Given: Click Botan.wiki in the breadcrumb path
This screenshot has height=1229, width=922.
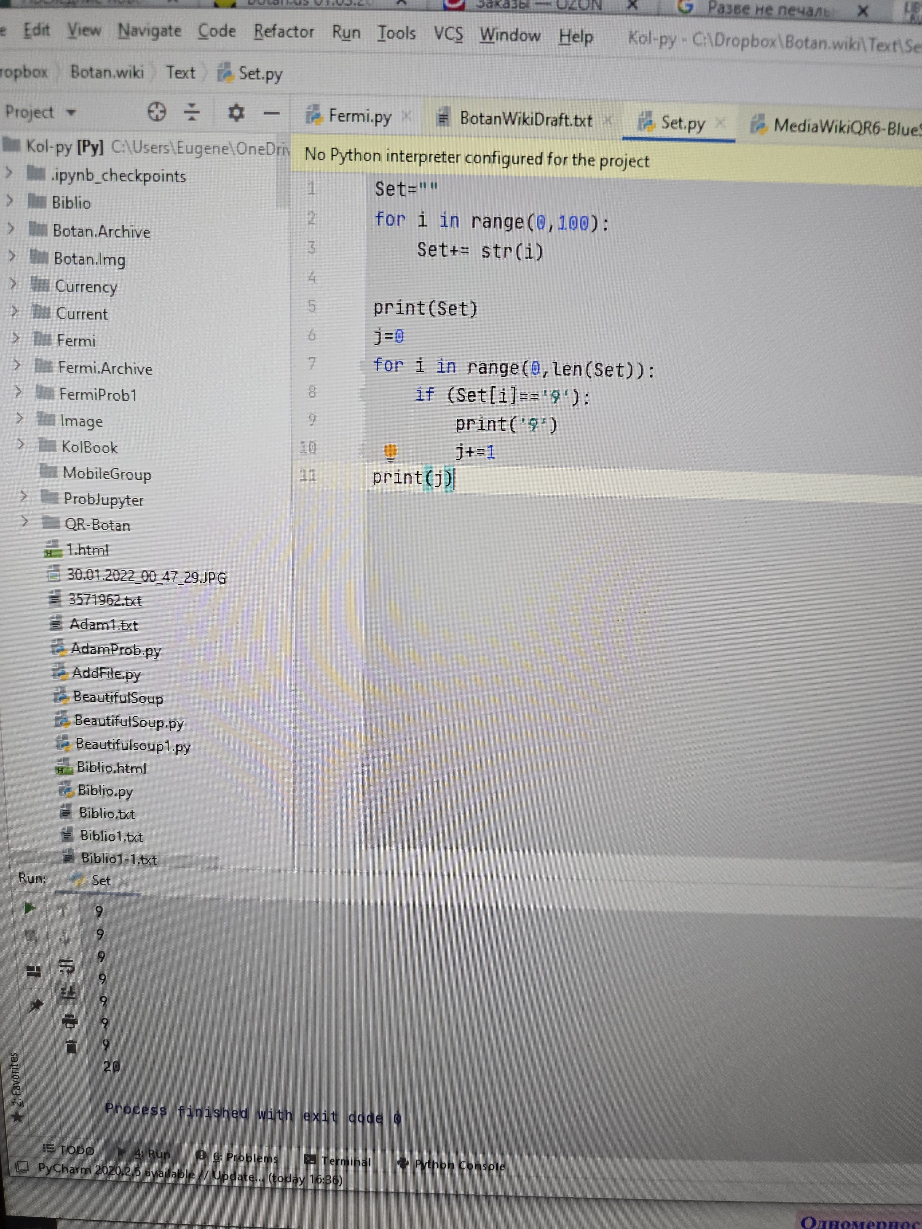Looking at the screenshot, I should coord(107,72).
